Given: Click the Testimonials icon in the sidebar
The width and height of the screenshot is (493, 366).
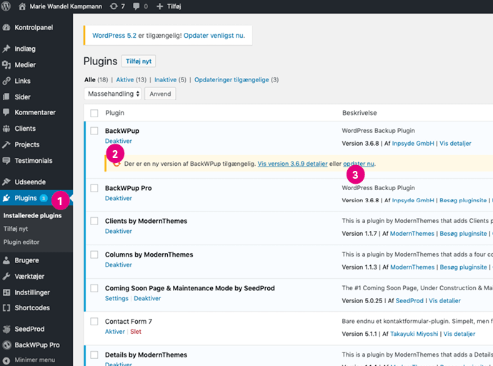Looking at the screenshot, I should (6, 160).
